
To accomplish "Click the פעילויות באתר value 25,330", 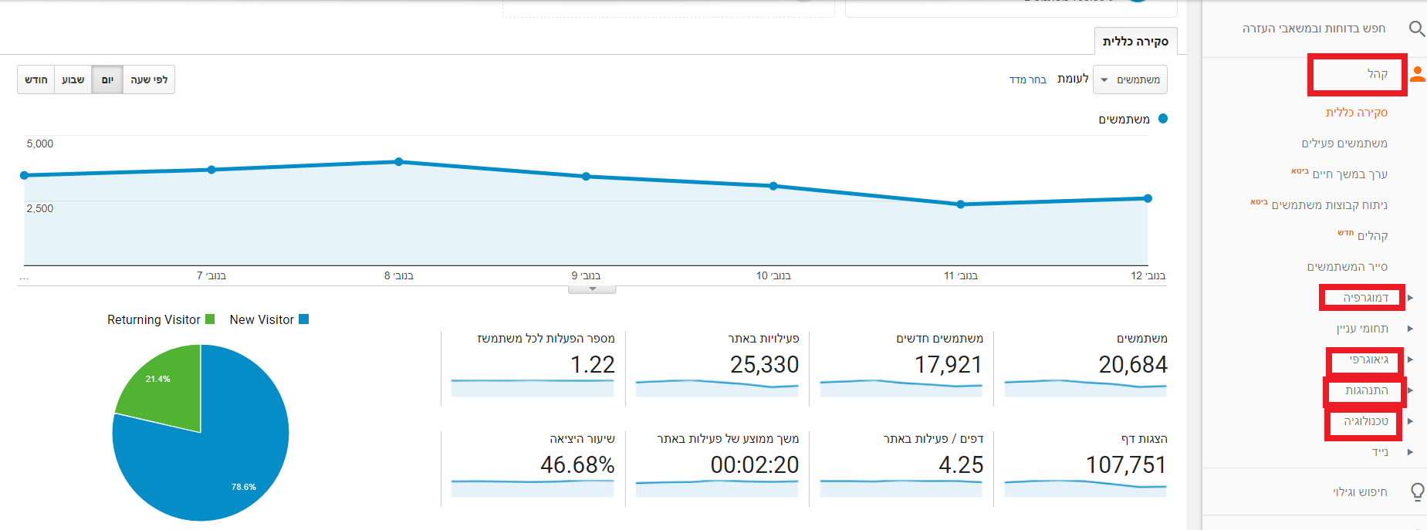I will (x=764, y=364).
